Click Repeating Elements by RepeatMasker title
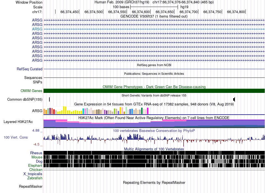Viewport: 265px width, 193px height. click(154, 182)
